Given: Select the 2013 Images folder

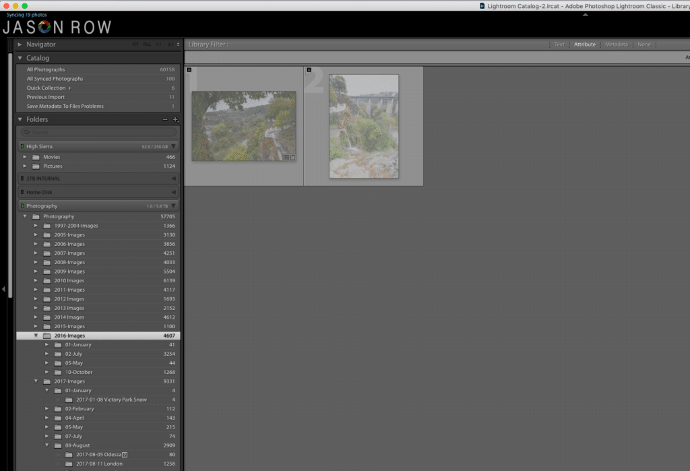Looking at the screenshot, I should pyautogui.click(x=98, y=308).
